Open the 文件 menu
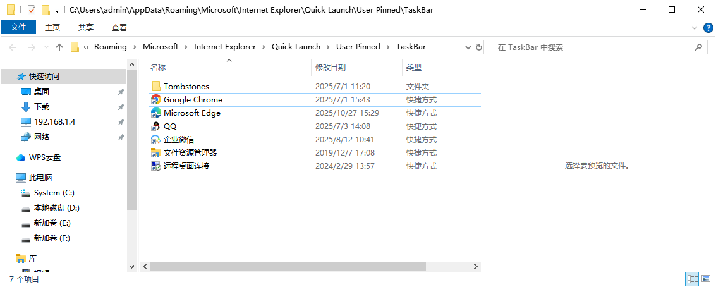The width and height of the screenshot is (716, 287). [18, 27]
